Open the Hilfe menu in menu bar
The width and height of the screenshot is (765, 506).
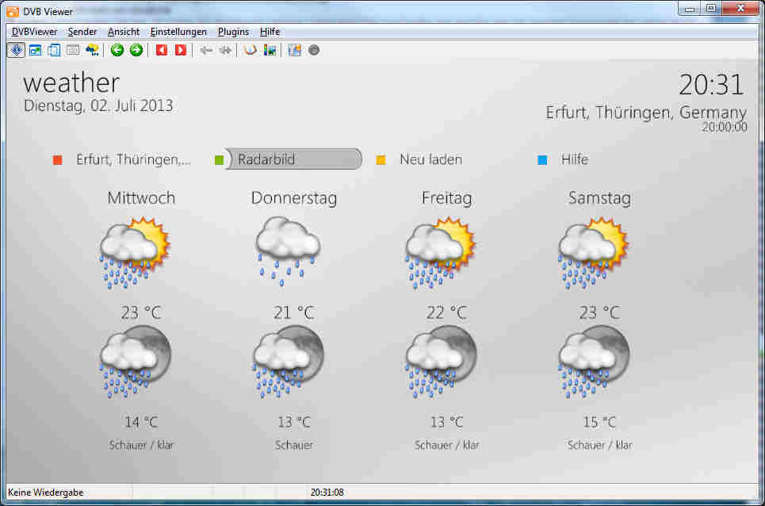click(x=270, y=32)
